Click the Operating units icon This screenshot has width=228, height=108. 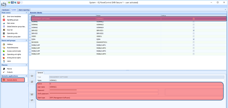(x=4, y=33)
